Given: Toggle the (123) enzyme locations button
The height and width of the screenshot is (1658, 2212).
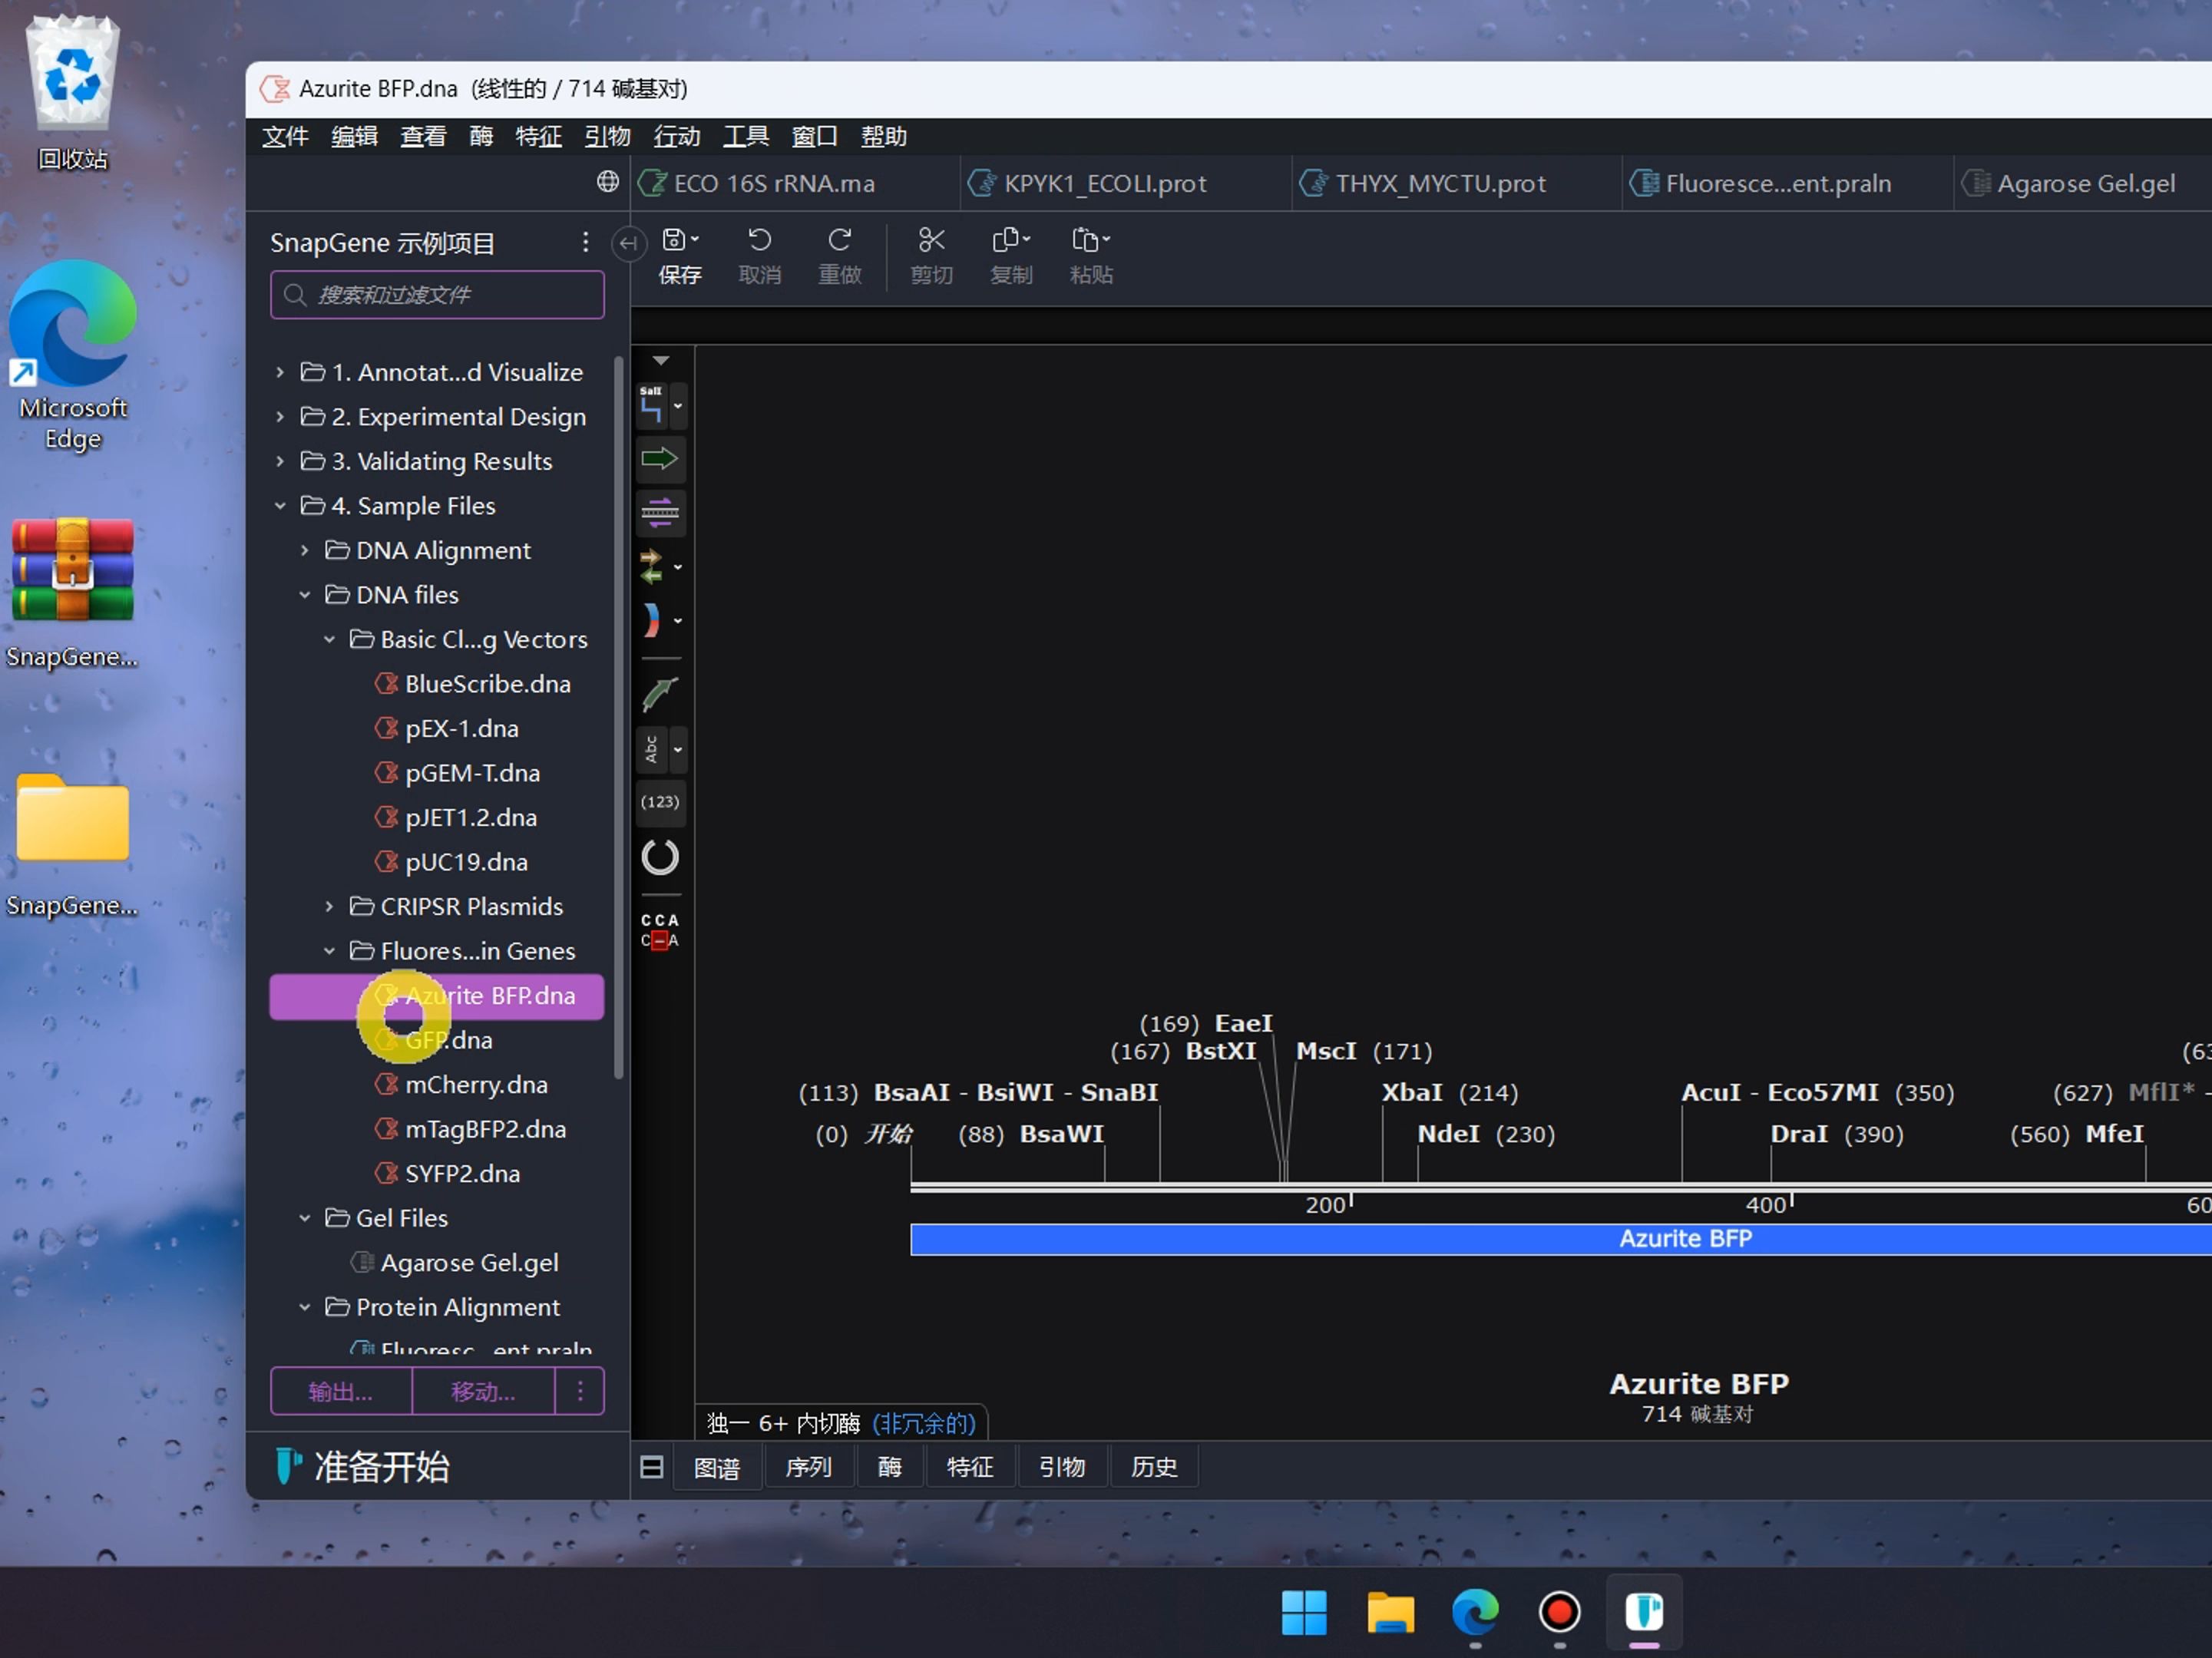Looking at the screenshot, I should pos(660,802).
